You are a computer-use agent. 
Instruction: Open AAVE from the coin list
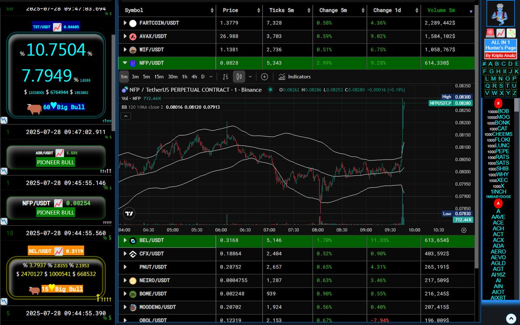[498, 217]
